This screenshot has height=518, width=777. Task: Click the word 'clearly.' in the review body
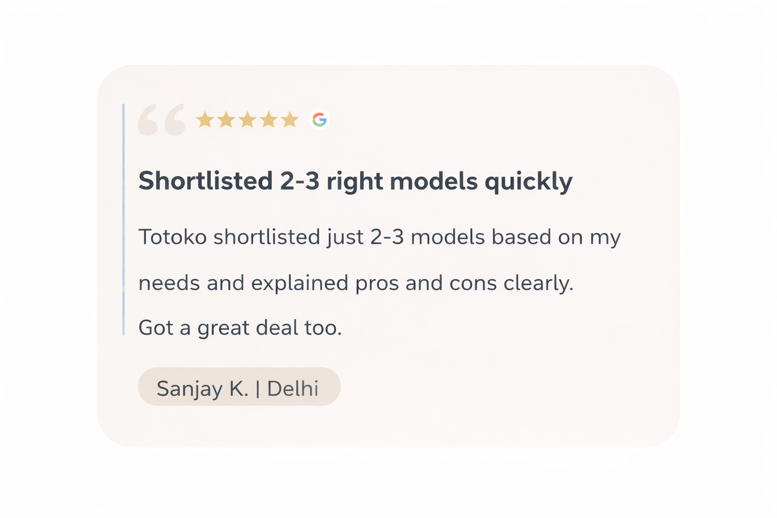click(x=538, y=283)
